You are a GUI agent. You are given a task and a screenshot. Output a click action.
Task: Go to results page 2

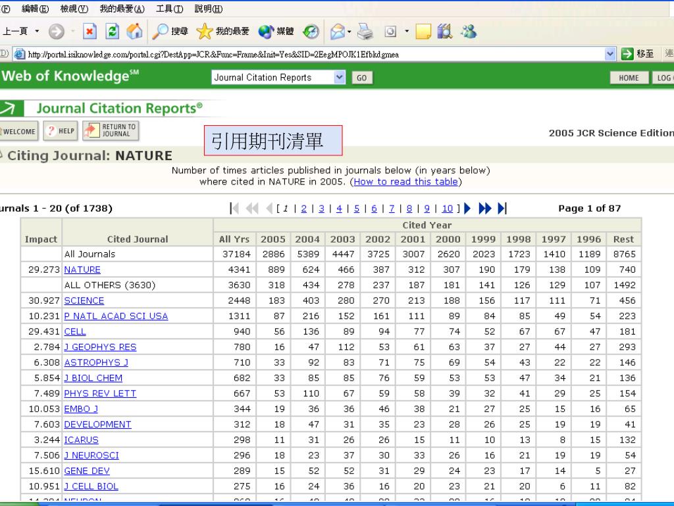point(304,209)
